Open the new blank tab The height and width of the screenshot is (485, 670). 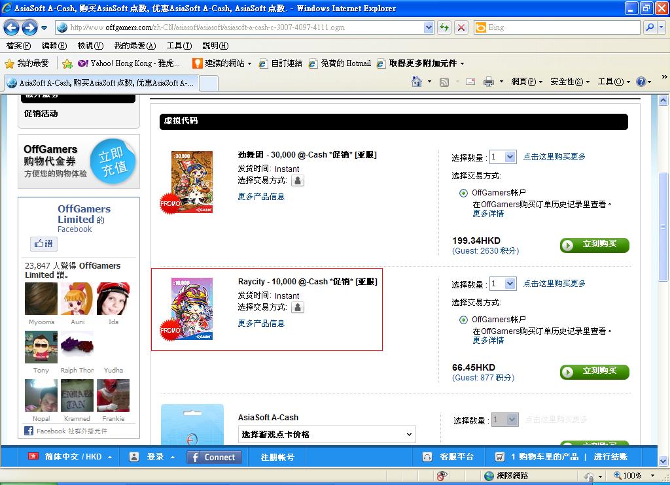point(209,83)
